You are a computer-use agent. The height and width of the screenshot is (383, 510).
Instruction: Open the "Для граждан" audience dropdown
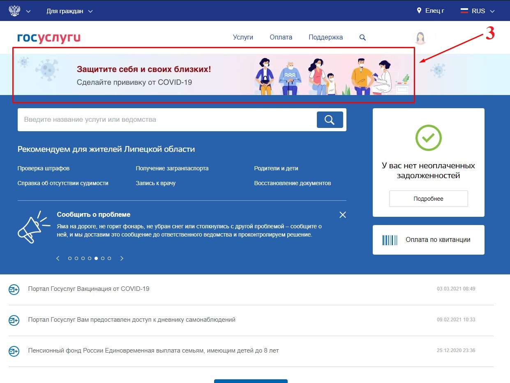pyautogui.click(x=70, y=11)
